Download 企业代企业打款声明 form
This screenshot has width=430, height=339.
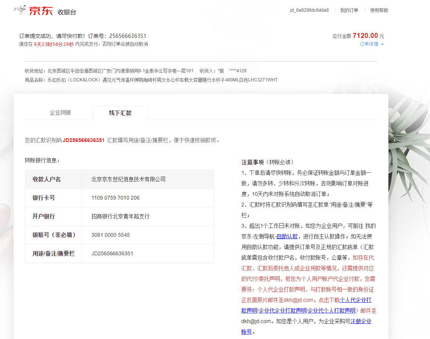click(282, 311)
